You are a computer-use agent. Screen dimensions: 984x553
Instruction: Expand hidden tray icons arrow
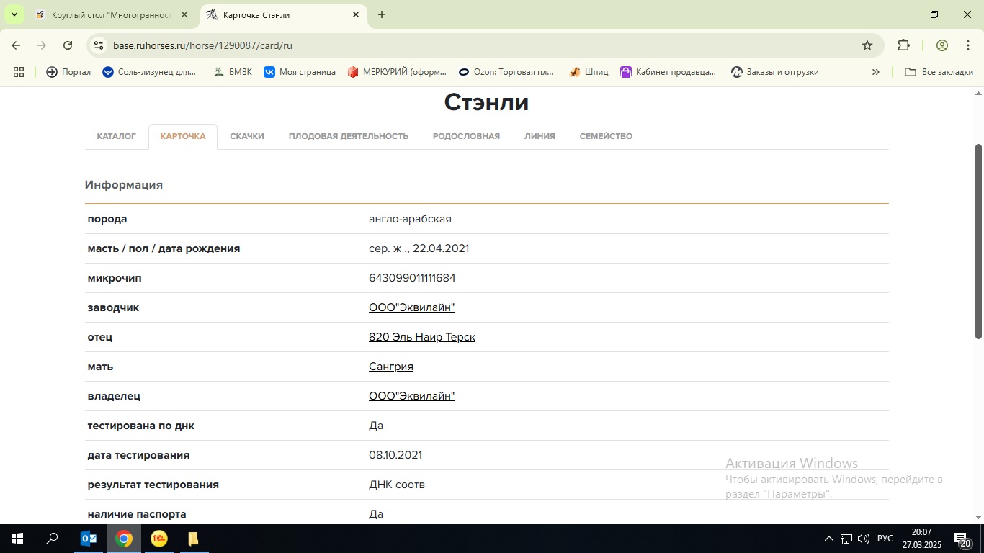tap(828, 539)
